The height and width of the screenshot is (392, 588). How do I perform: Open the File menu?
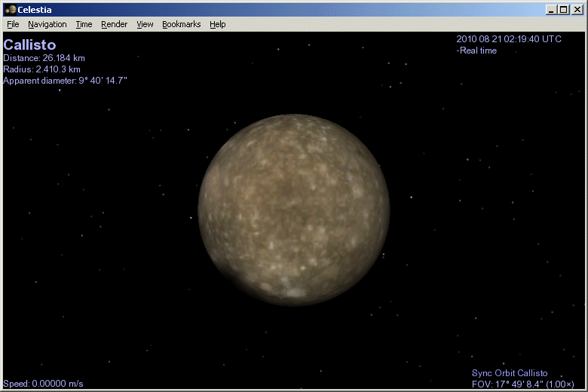coord(13,24)
